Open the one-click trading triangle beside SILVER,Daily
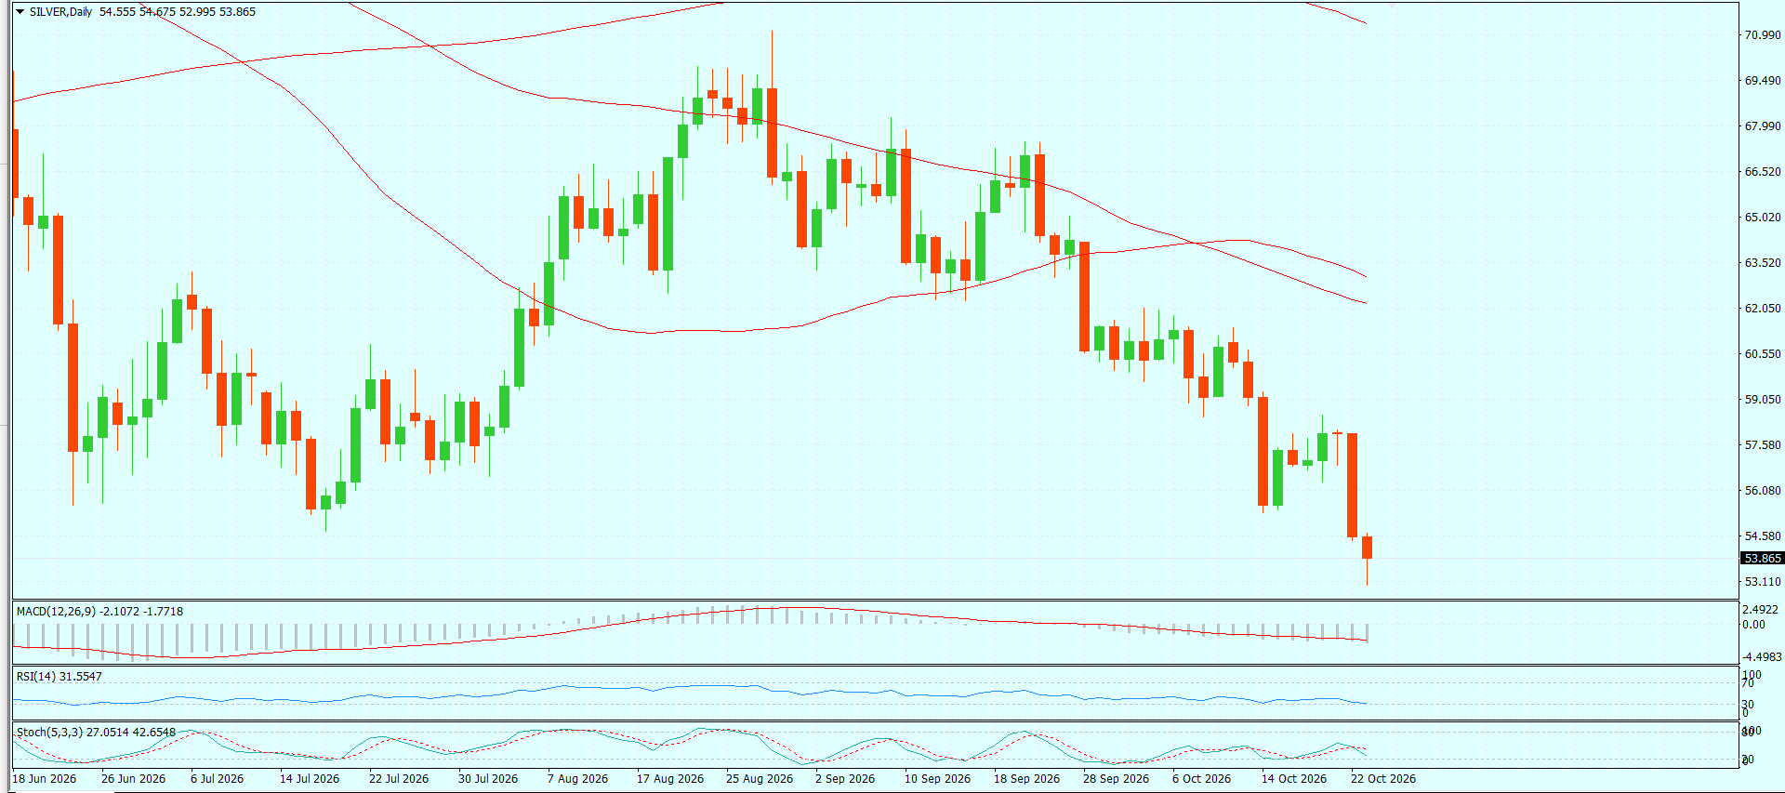The height and width of the screenshot is (793, 1785). [20, 12]
